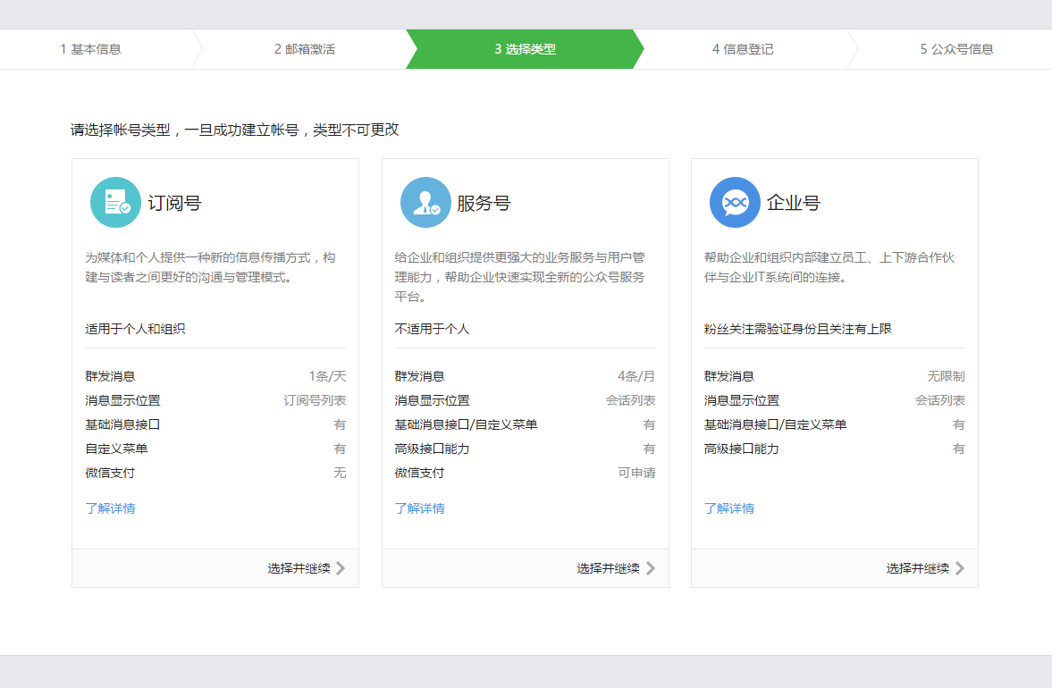Click the 企业号 blue chat bubble icon

pos(735,203)
